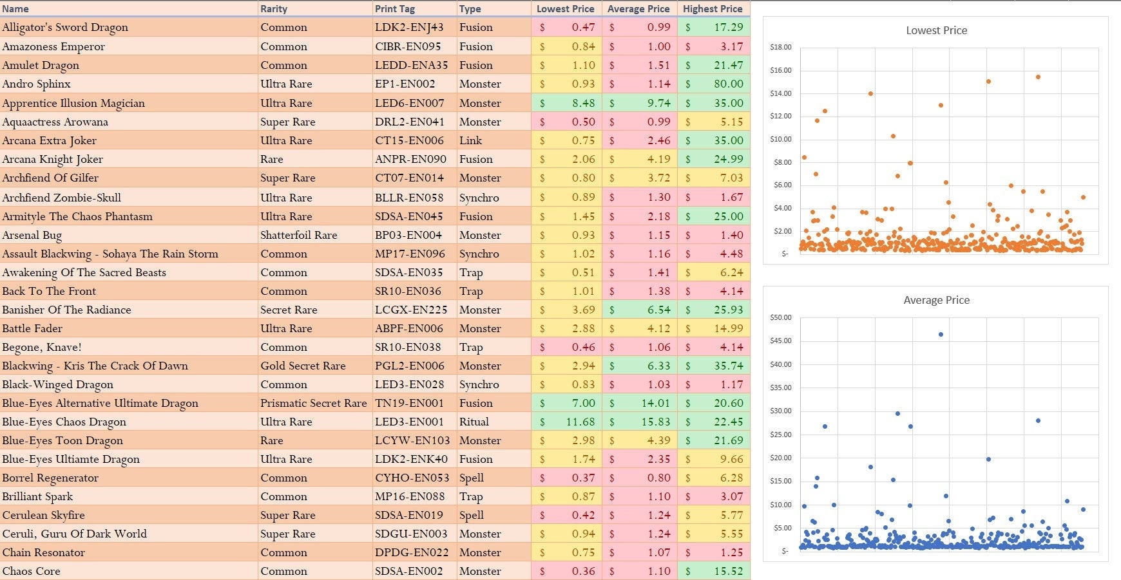Select the Highest Price column header
Image resolution: width=1121 pixels, height=580 pixels.
coord(713,8)
